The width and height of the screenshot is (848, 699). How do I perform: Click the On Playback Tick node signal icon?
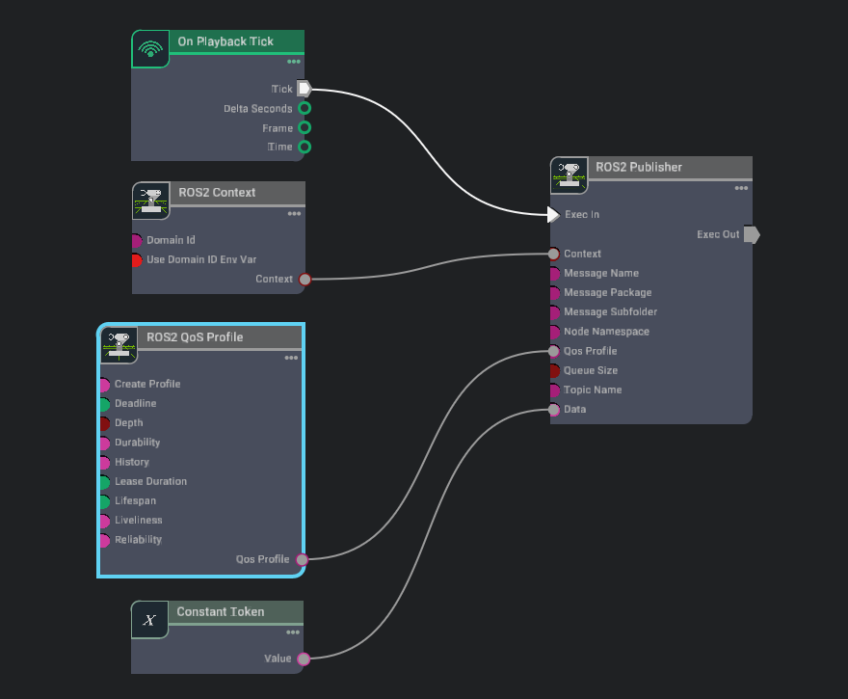coord(149,49)
